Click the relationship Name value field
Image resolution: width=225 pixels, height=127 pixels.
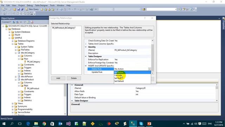132,50
